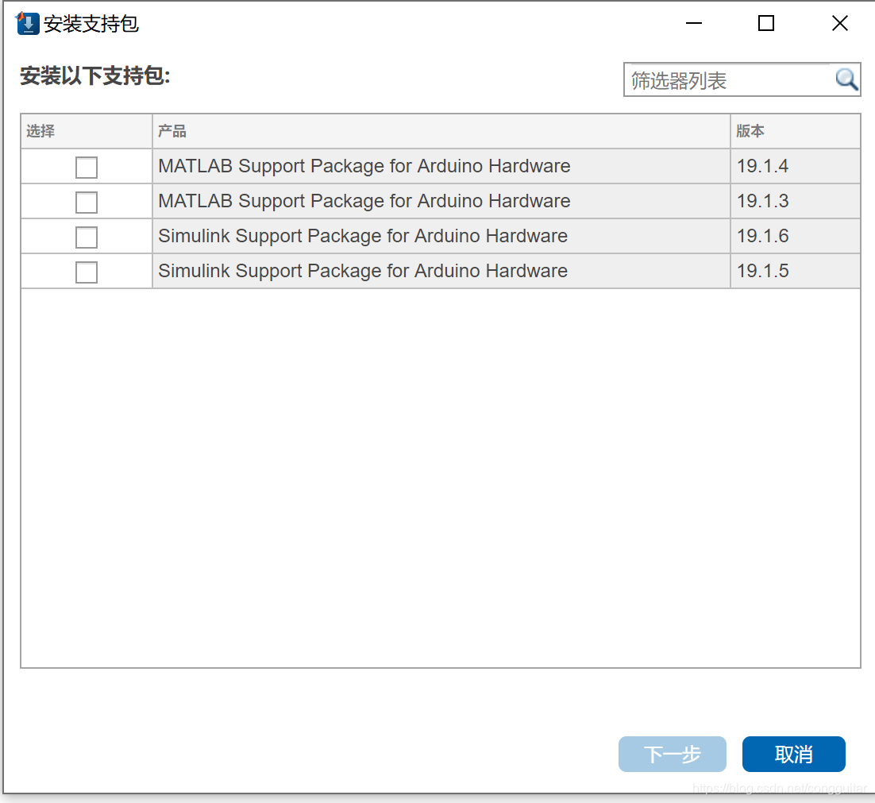
Task: Click version cell 19.1.6
Action: tap(795, 236)
